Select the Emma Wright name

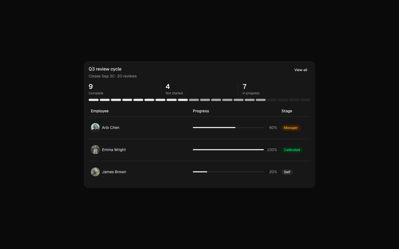click(x=114, y=150)
